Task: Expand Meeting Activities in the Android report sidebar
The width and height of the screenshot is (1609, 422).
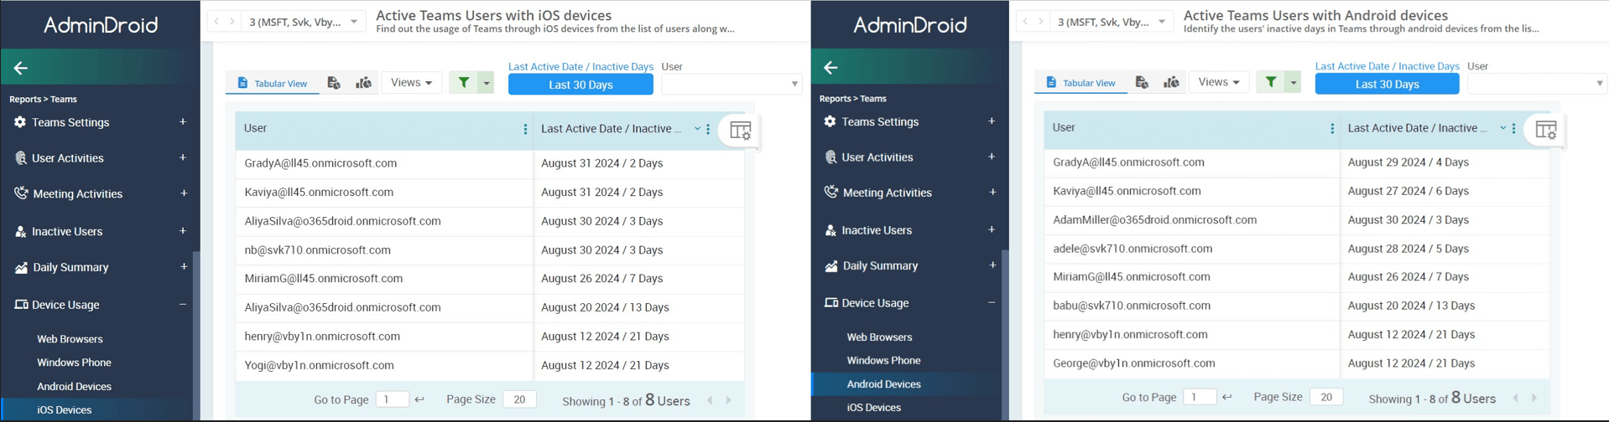Action: click(x=992, y=193)
